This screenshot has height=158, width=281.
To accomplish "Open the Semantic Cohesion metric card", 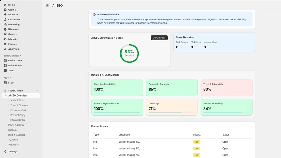I will [x=172, y=88].
